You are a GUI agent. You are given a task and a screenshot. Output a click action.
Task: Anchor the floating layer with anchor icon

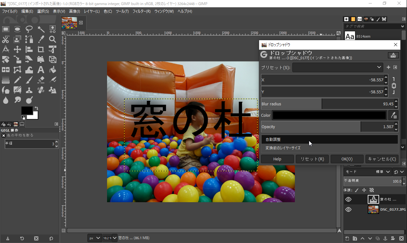pyautogui.click(x=385, y=238)
